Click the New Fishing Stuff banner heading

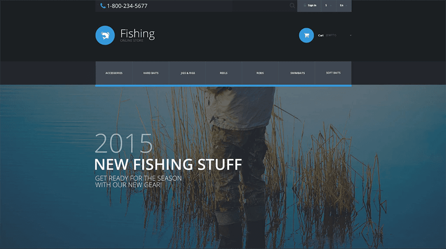(168, 165)
